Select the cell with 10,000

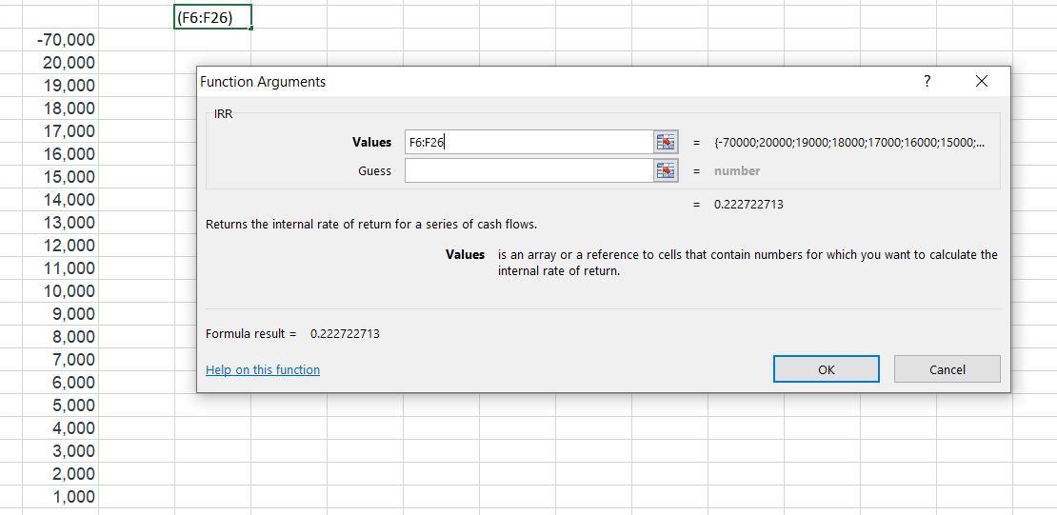pyautogui.click(x=60, y=292)
